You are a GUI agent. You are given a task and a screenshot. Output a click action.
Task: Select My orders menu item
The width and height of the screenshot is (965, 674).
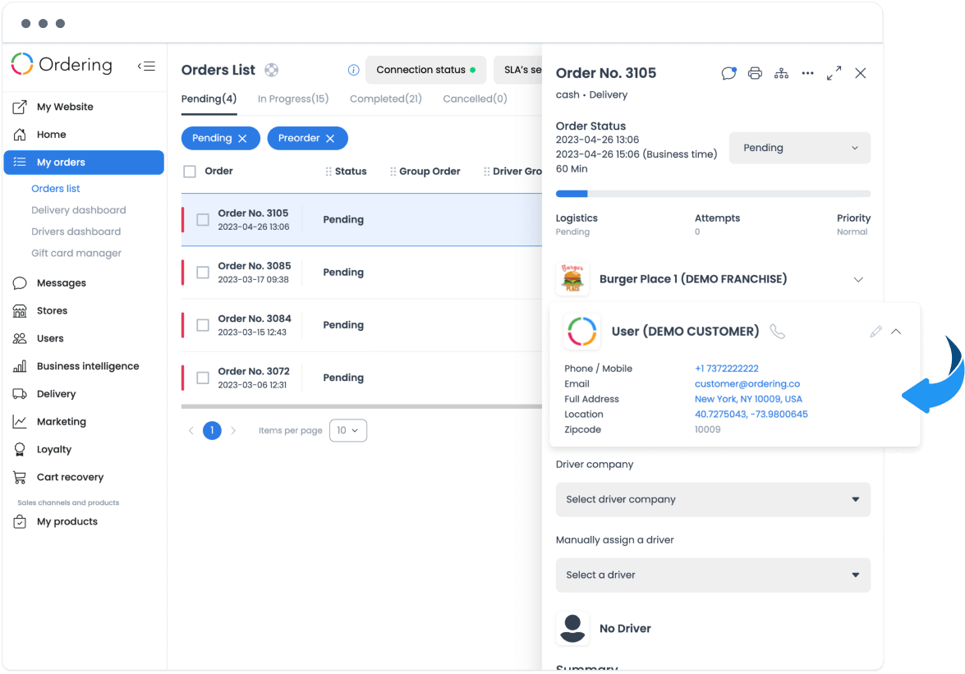coord(84,163)
